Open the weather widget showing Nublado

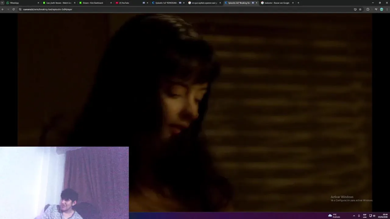334,216
